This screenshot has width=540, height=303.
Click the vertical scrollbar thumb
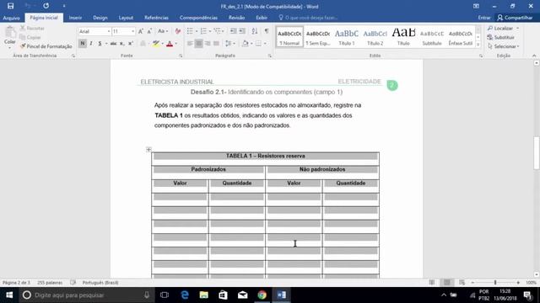coord(537,153)
